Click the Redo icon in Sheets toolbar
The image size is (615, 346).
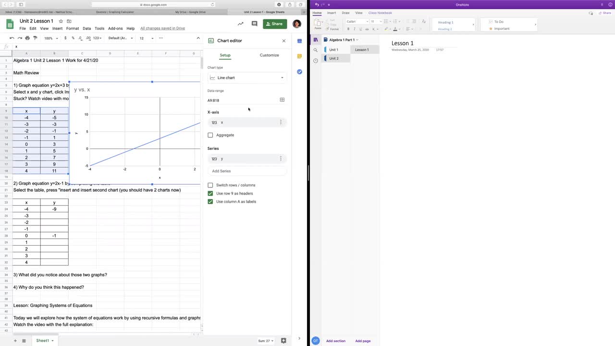tap(20, 38)
